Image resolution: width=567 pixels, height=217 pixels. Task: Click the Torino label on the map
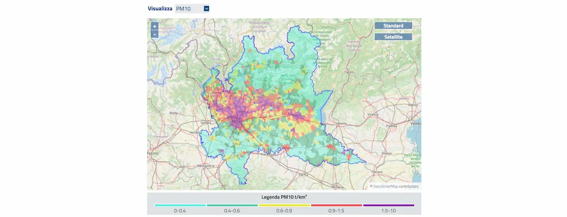(x=153, y=153)
